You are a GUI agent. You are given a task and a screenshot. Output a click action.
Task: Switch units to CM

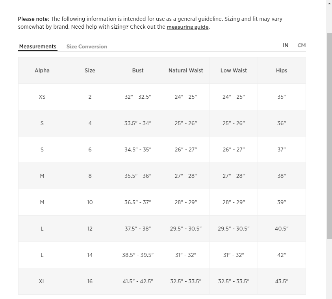point(302,46)
